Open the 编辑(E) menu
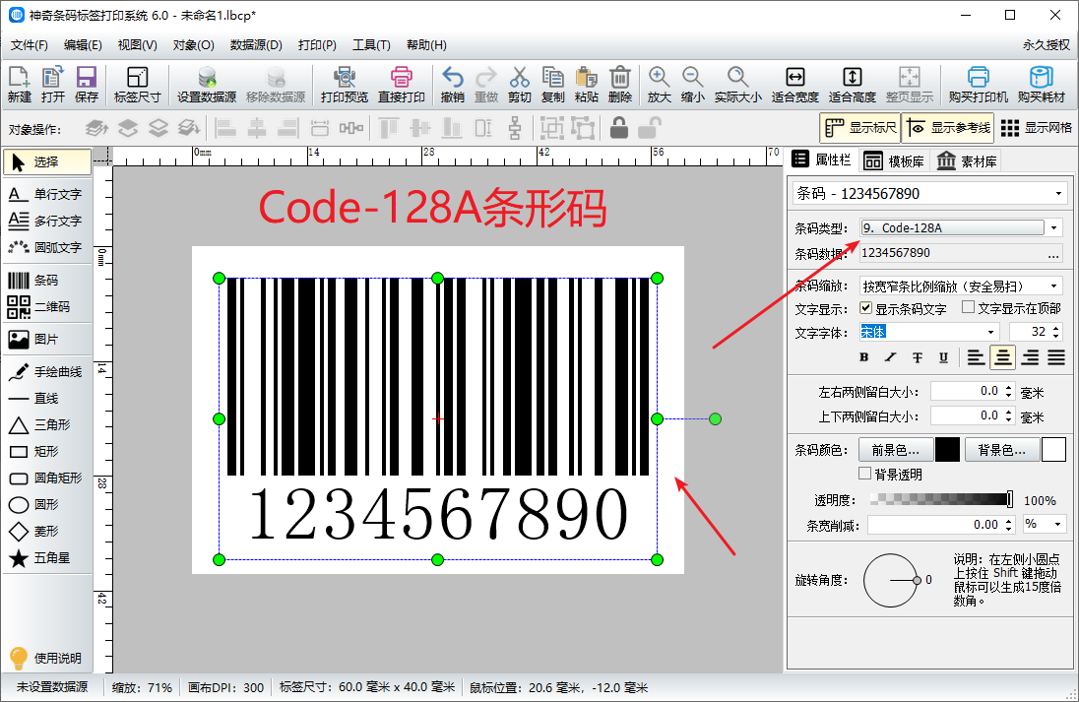The height and width of the screenshot is (702, 1079). 83,45
